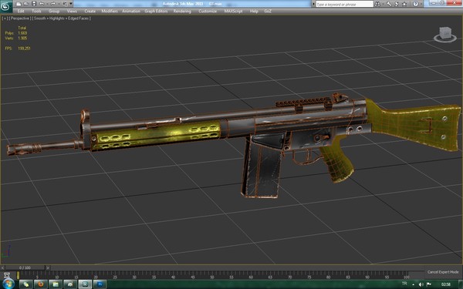
Task: Open the MAXScript menu
Action: pyautogui.click(x=233, y=12)
